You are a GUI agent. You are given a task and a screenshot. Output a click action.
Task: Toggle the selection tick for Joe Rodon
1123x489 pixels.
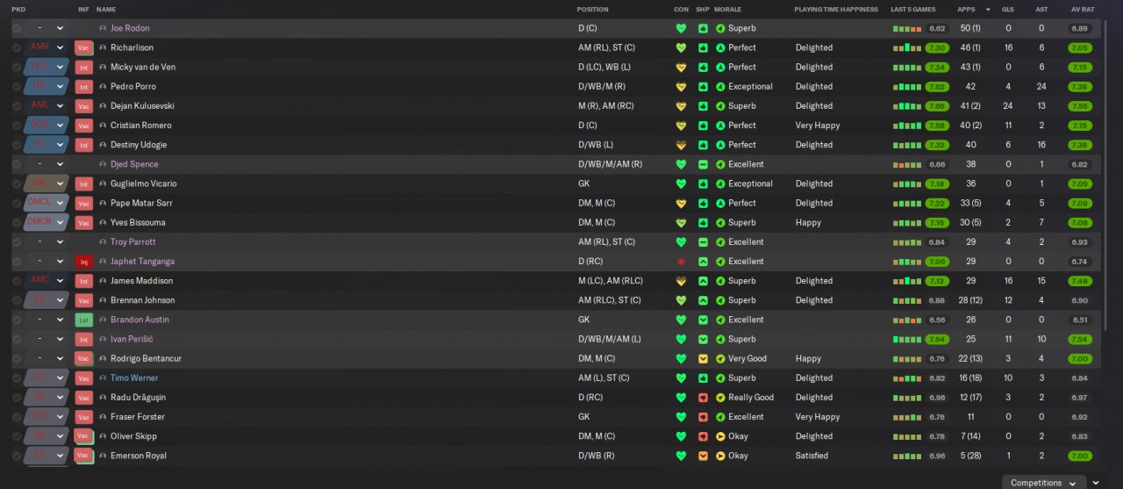(x=17, y=29)
